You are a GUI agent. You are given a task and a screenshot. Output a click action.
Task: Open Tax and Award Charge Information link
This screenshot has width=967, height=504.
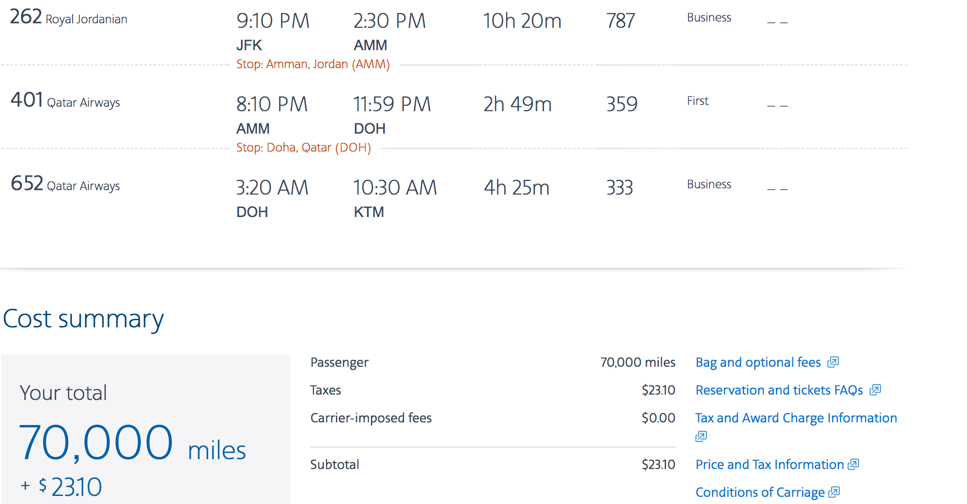(796, 418)
